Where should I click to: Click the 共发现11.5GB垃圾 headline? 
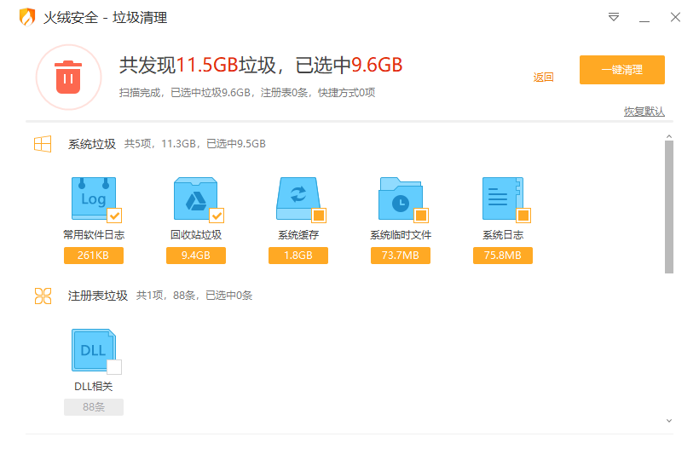point(261,65)
